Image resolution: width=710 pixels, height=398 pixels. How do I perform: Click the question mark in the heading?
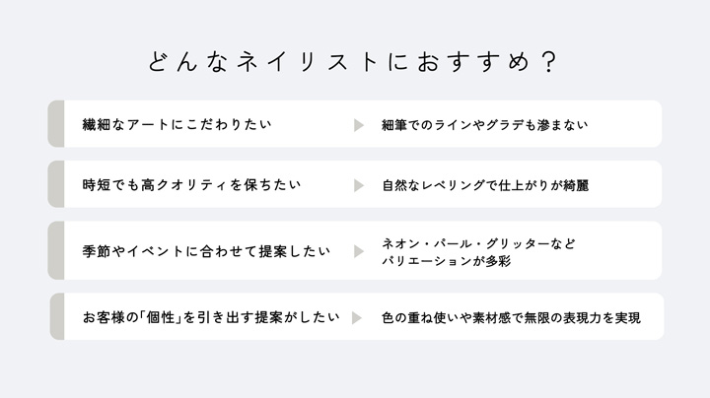coord(549,61)
